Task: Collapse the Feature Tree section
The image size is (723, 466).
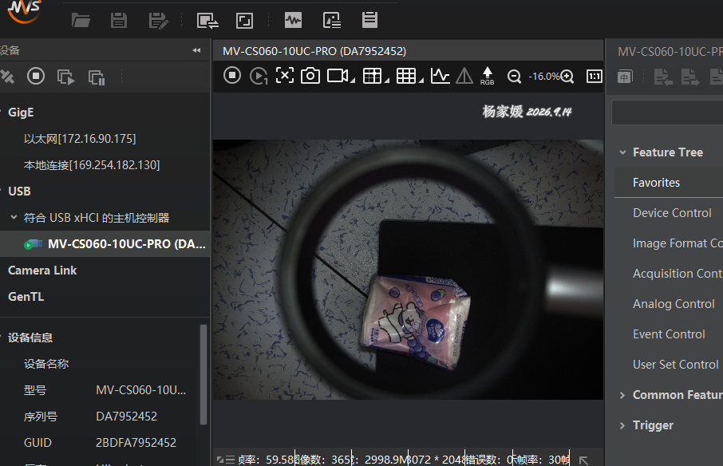Action: [622, 152]
